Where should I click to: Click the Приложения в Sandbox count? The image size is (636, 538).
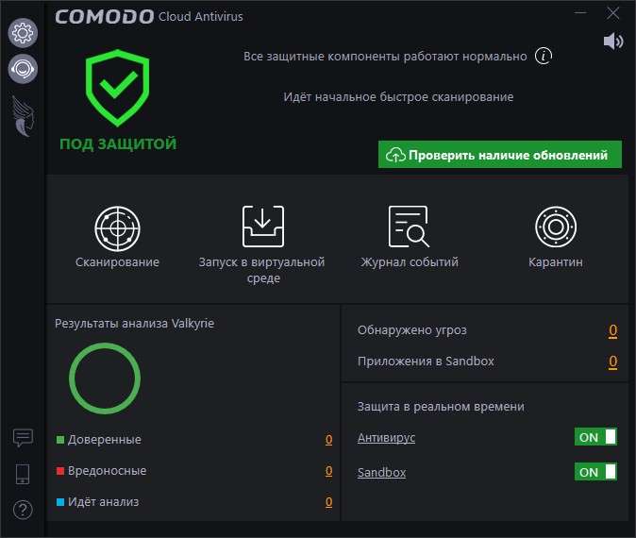click(612, 361)
